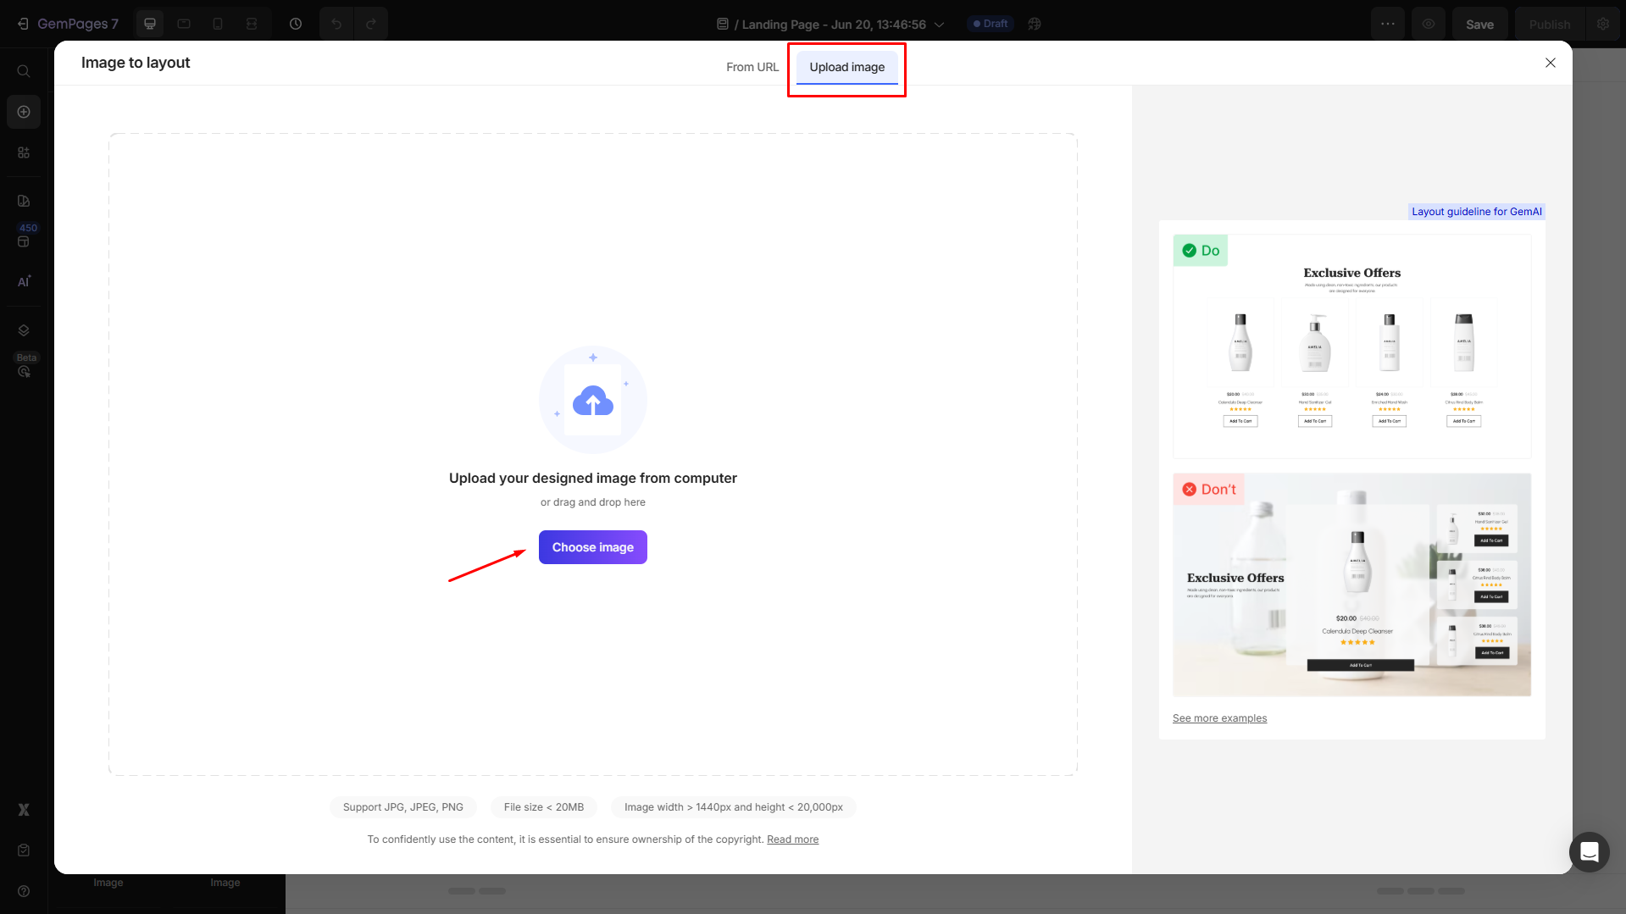The image size is (1626, 914).
Task: Expand the Landing Page title dropdown
Action: pyautogui.click(x=939, y=25)
